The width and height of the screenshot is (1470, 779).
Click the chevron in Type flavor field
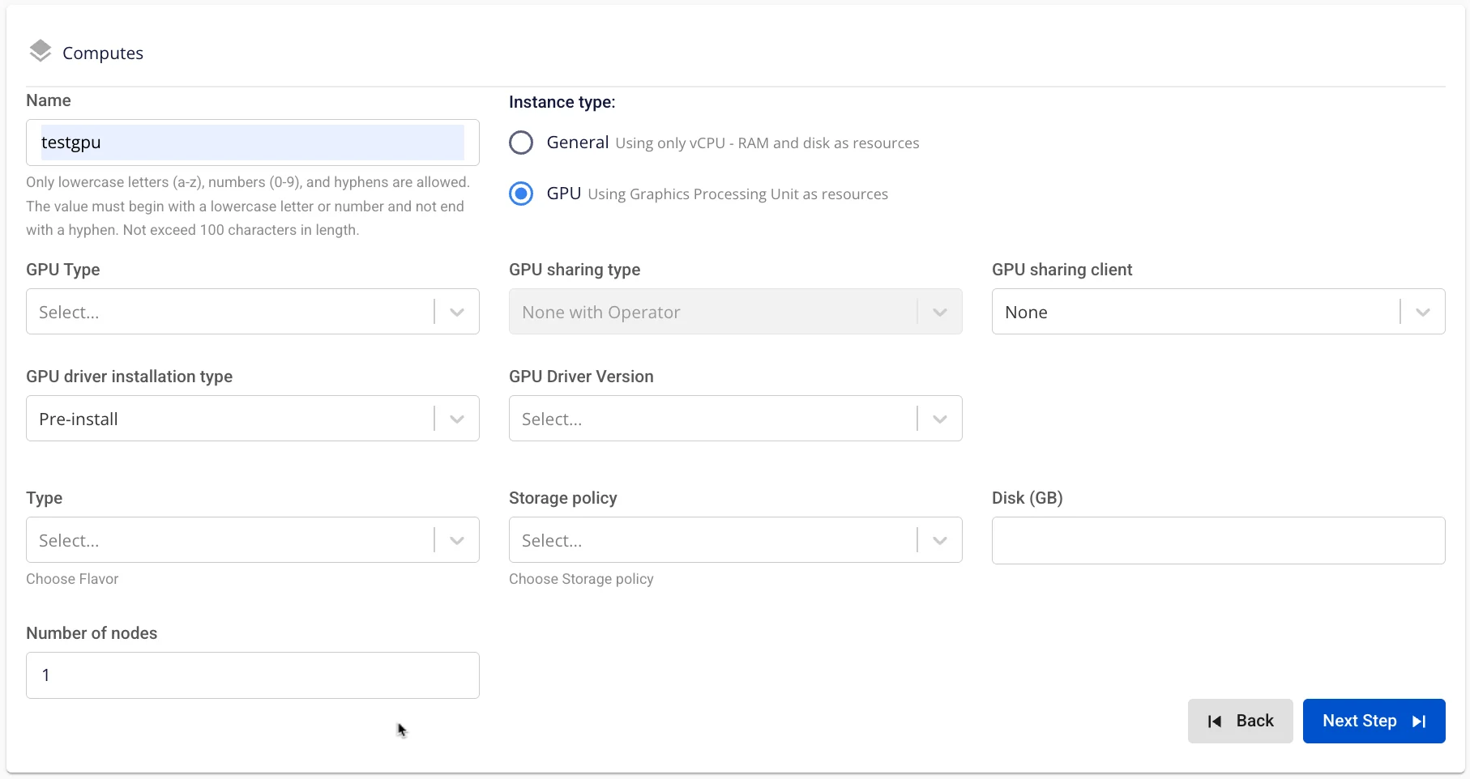click(x=457, y=540)
